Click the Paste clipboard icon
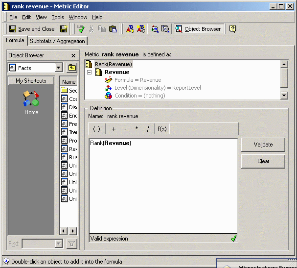The image size is (297, 268). point(113,29)
